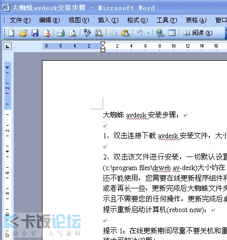This screenshot has height=240, width=227.
Task: Paste clipboard contents icon
Action: pos(125,33)
